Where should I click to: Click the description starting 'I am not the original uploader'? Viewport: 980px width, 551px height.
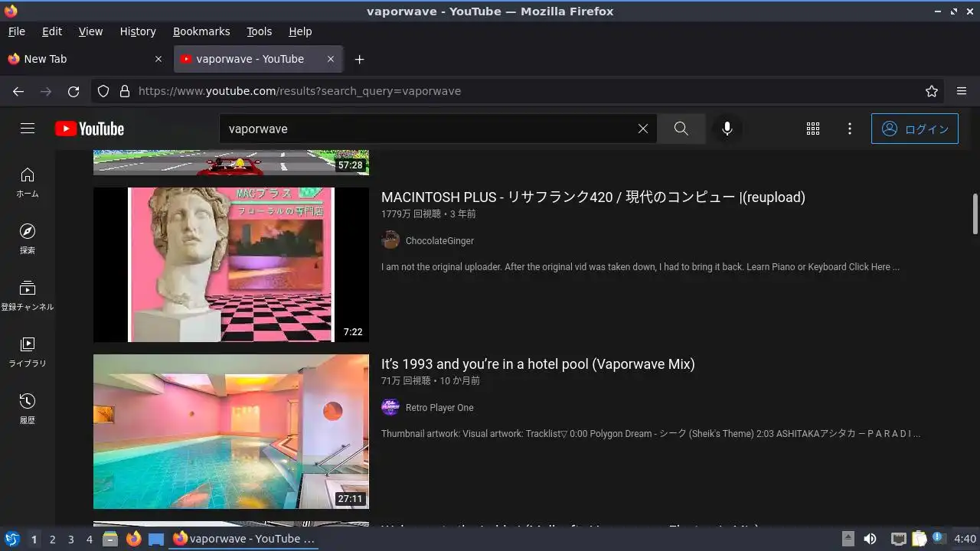click(640, 267)
